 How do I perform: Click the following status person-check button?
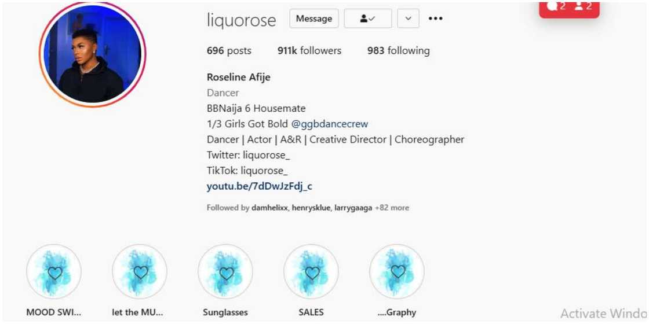(367, 19)
